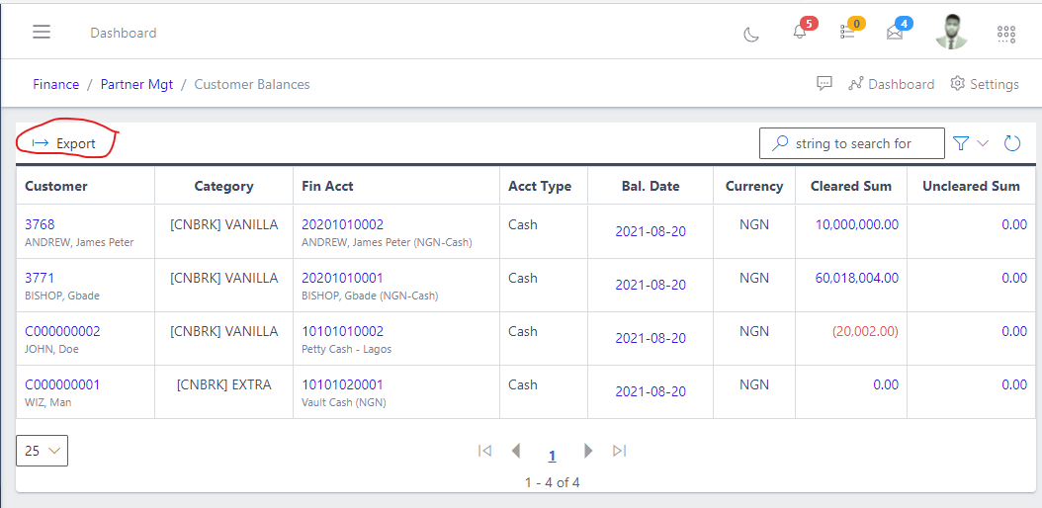Open the 25 rows per page dropdown
This screenshot has height=508, width=1042.
tap(42, 451)
